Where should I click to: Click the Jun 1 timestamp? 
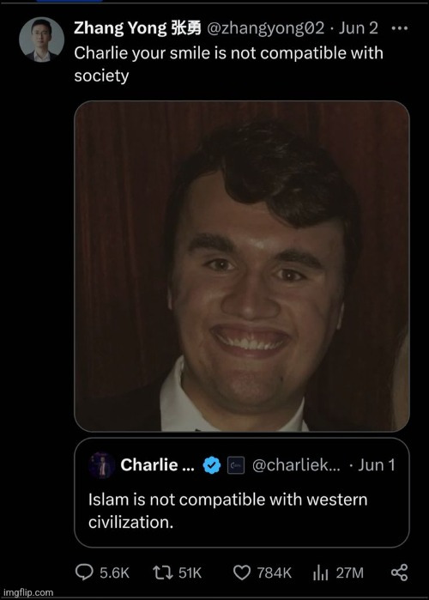point(377,465)
